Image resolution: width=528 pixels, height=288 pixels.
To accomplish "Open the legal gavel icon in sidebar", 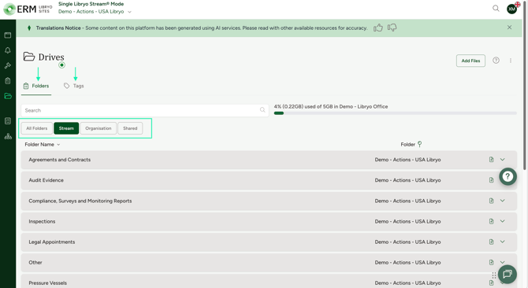I will [8, 65].
